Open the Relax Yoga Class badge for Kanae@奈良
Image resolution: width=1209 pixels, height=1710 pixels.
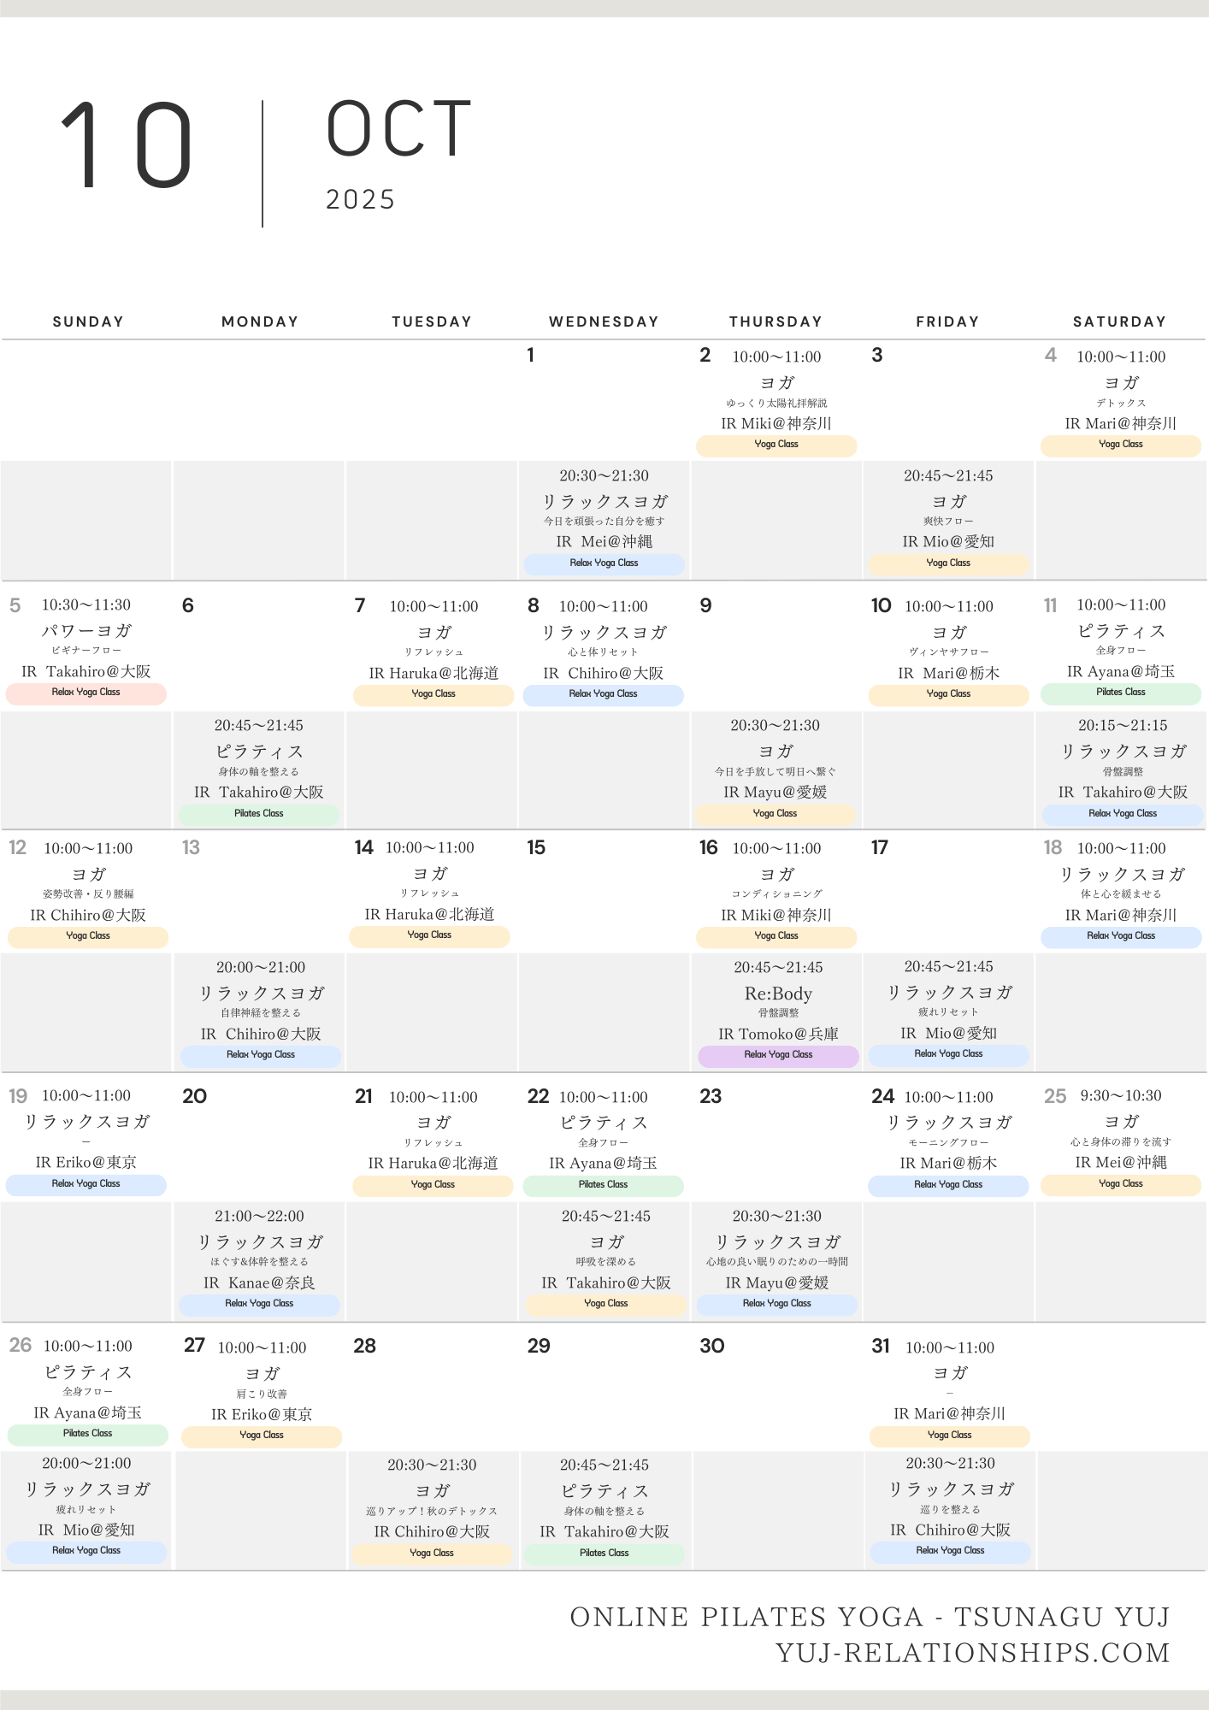259,1304
